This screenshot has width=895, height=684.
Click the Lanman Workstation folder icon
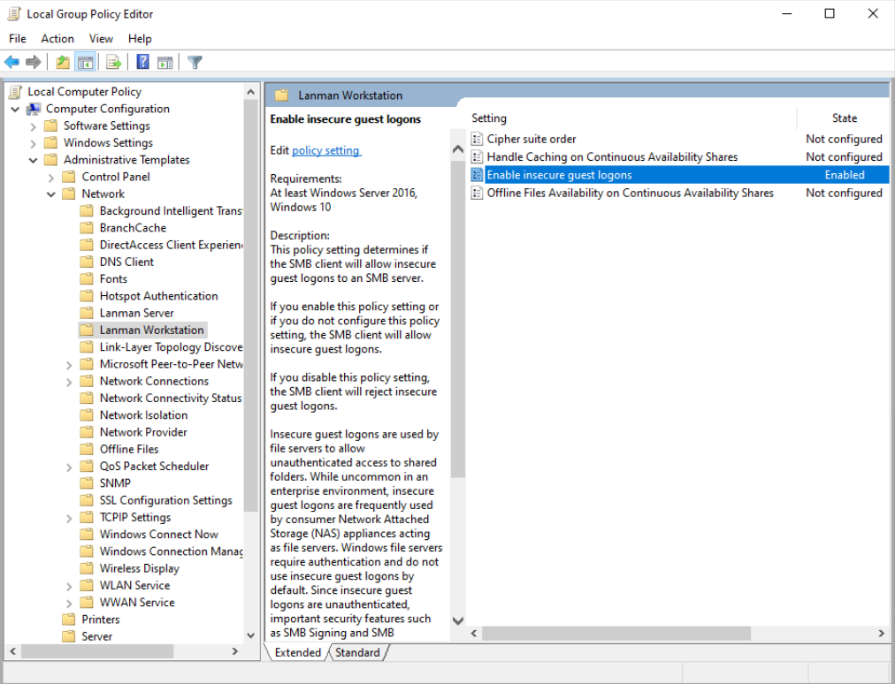click(87, 329)
